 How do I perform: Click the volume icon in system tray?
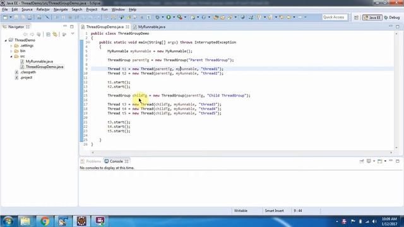click(x=374, y=221)
